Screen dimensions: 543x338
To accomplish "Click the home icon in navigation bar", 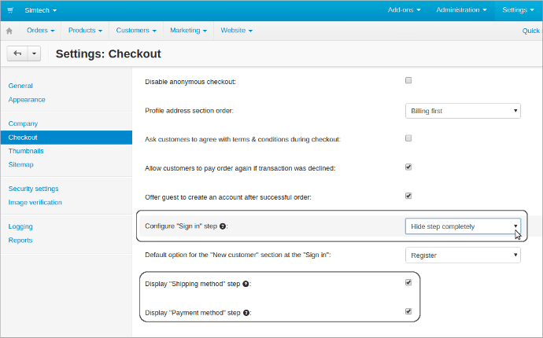I will point(9,31).
